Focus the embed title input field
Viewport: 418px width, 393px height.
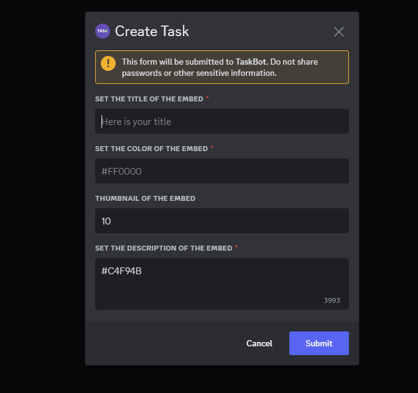coord(221,121)
